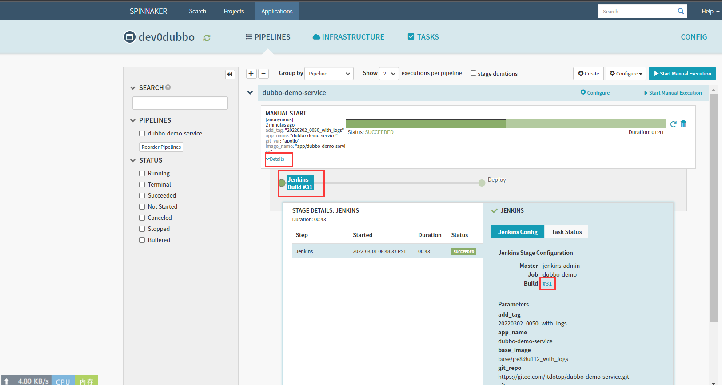Click the help icon next to SEARCH

(168, 87)
